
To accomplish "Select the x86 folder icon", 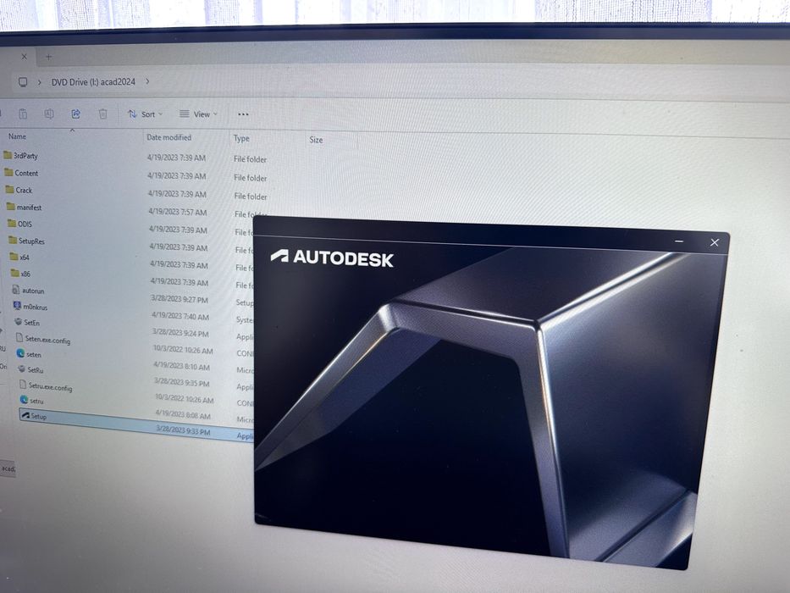I will (x=15, y=274).
